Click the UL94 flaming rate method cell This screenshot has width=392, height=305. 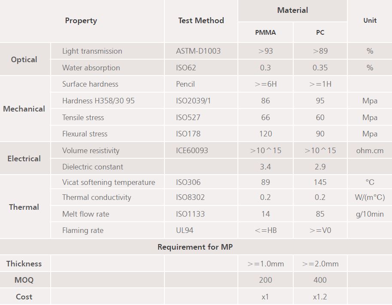(x=185, y=230)
